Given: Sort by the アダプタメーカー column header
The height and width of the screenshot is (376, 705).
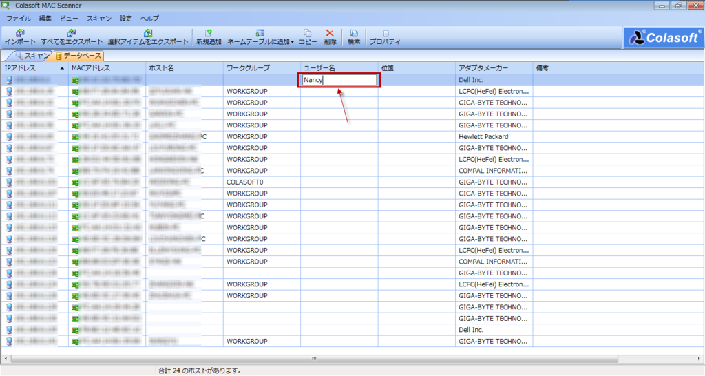Looking at the screenshot, I should coord(494,68).
